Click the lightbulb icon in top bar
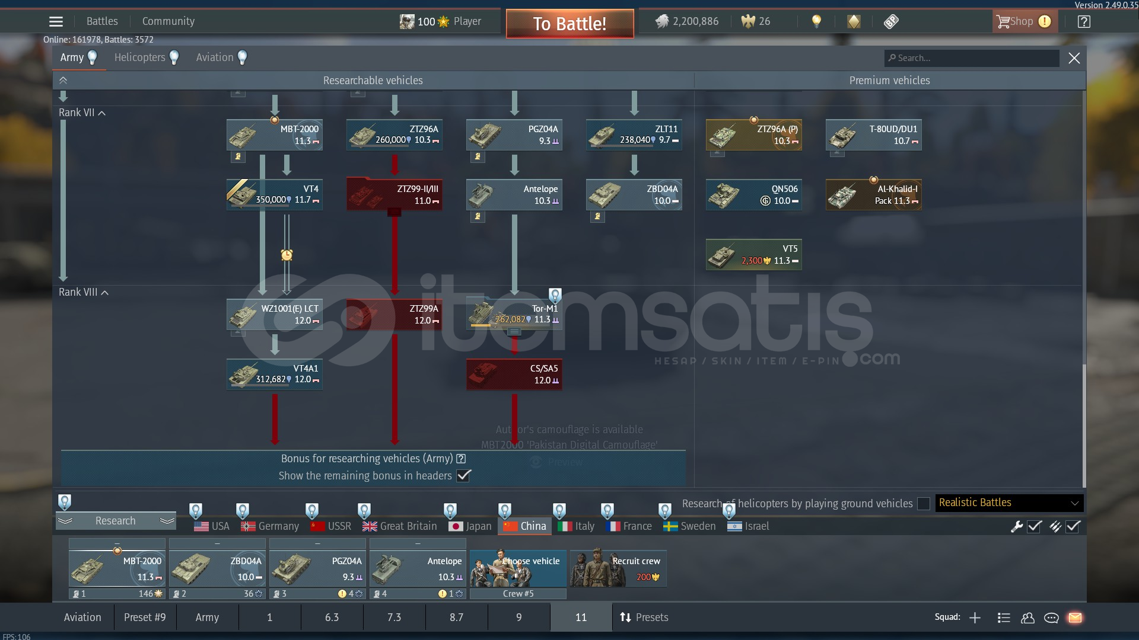This screenshot has width=1139, height=640. coord(816,22)
